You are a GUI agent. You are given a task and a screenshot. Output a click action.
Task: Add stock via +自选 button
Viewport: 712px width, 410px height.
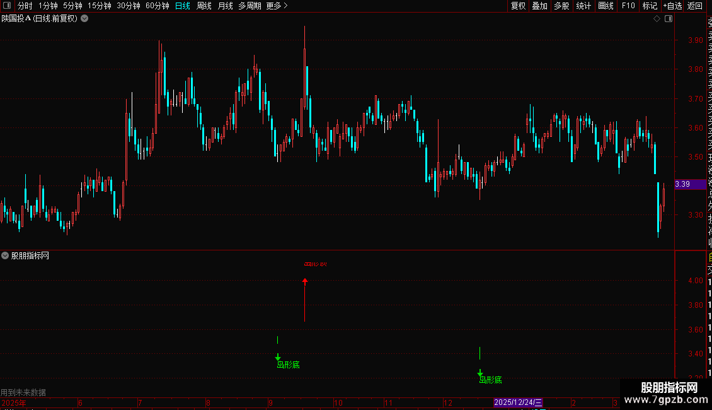(672, 6)
